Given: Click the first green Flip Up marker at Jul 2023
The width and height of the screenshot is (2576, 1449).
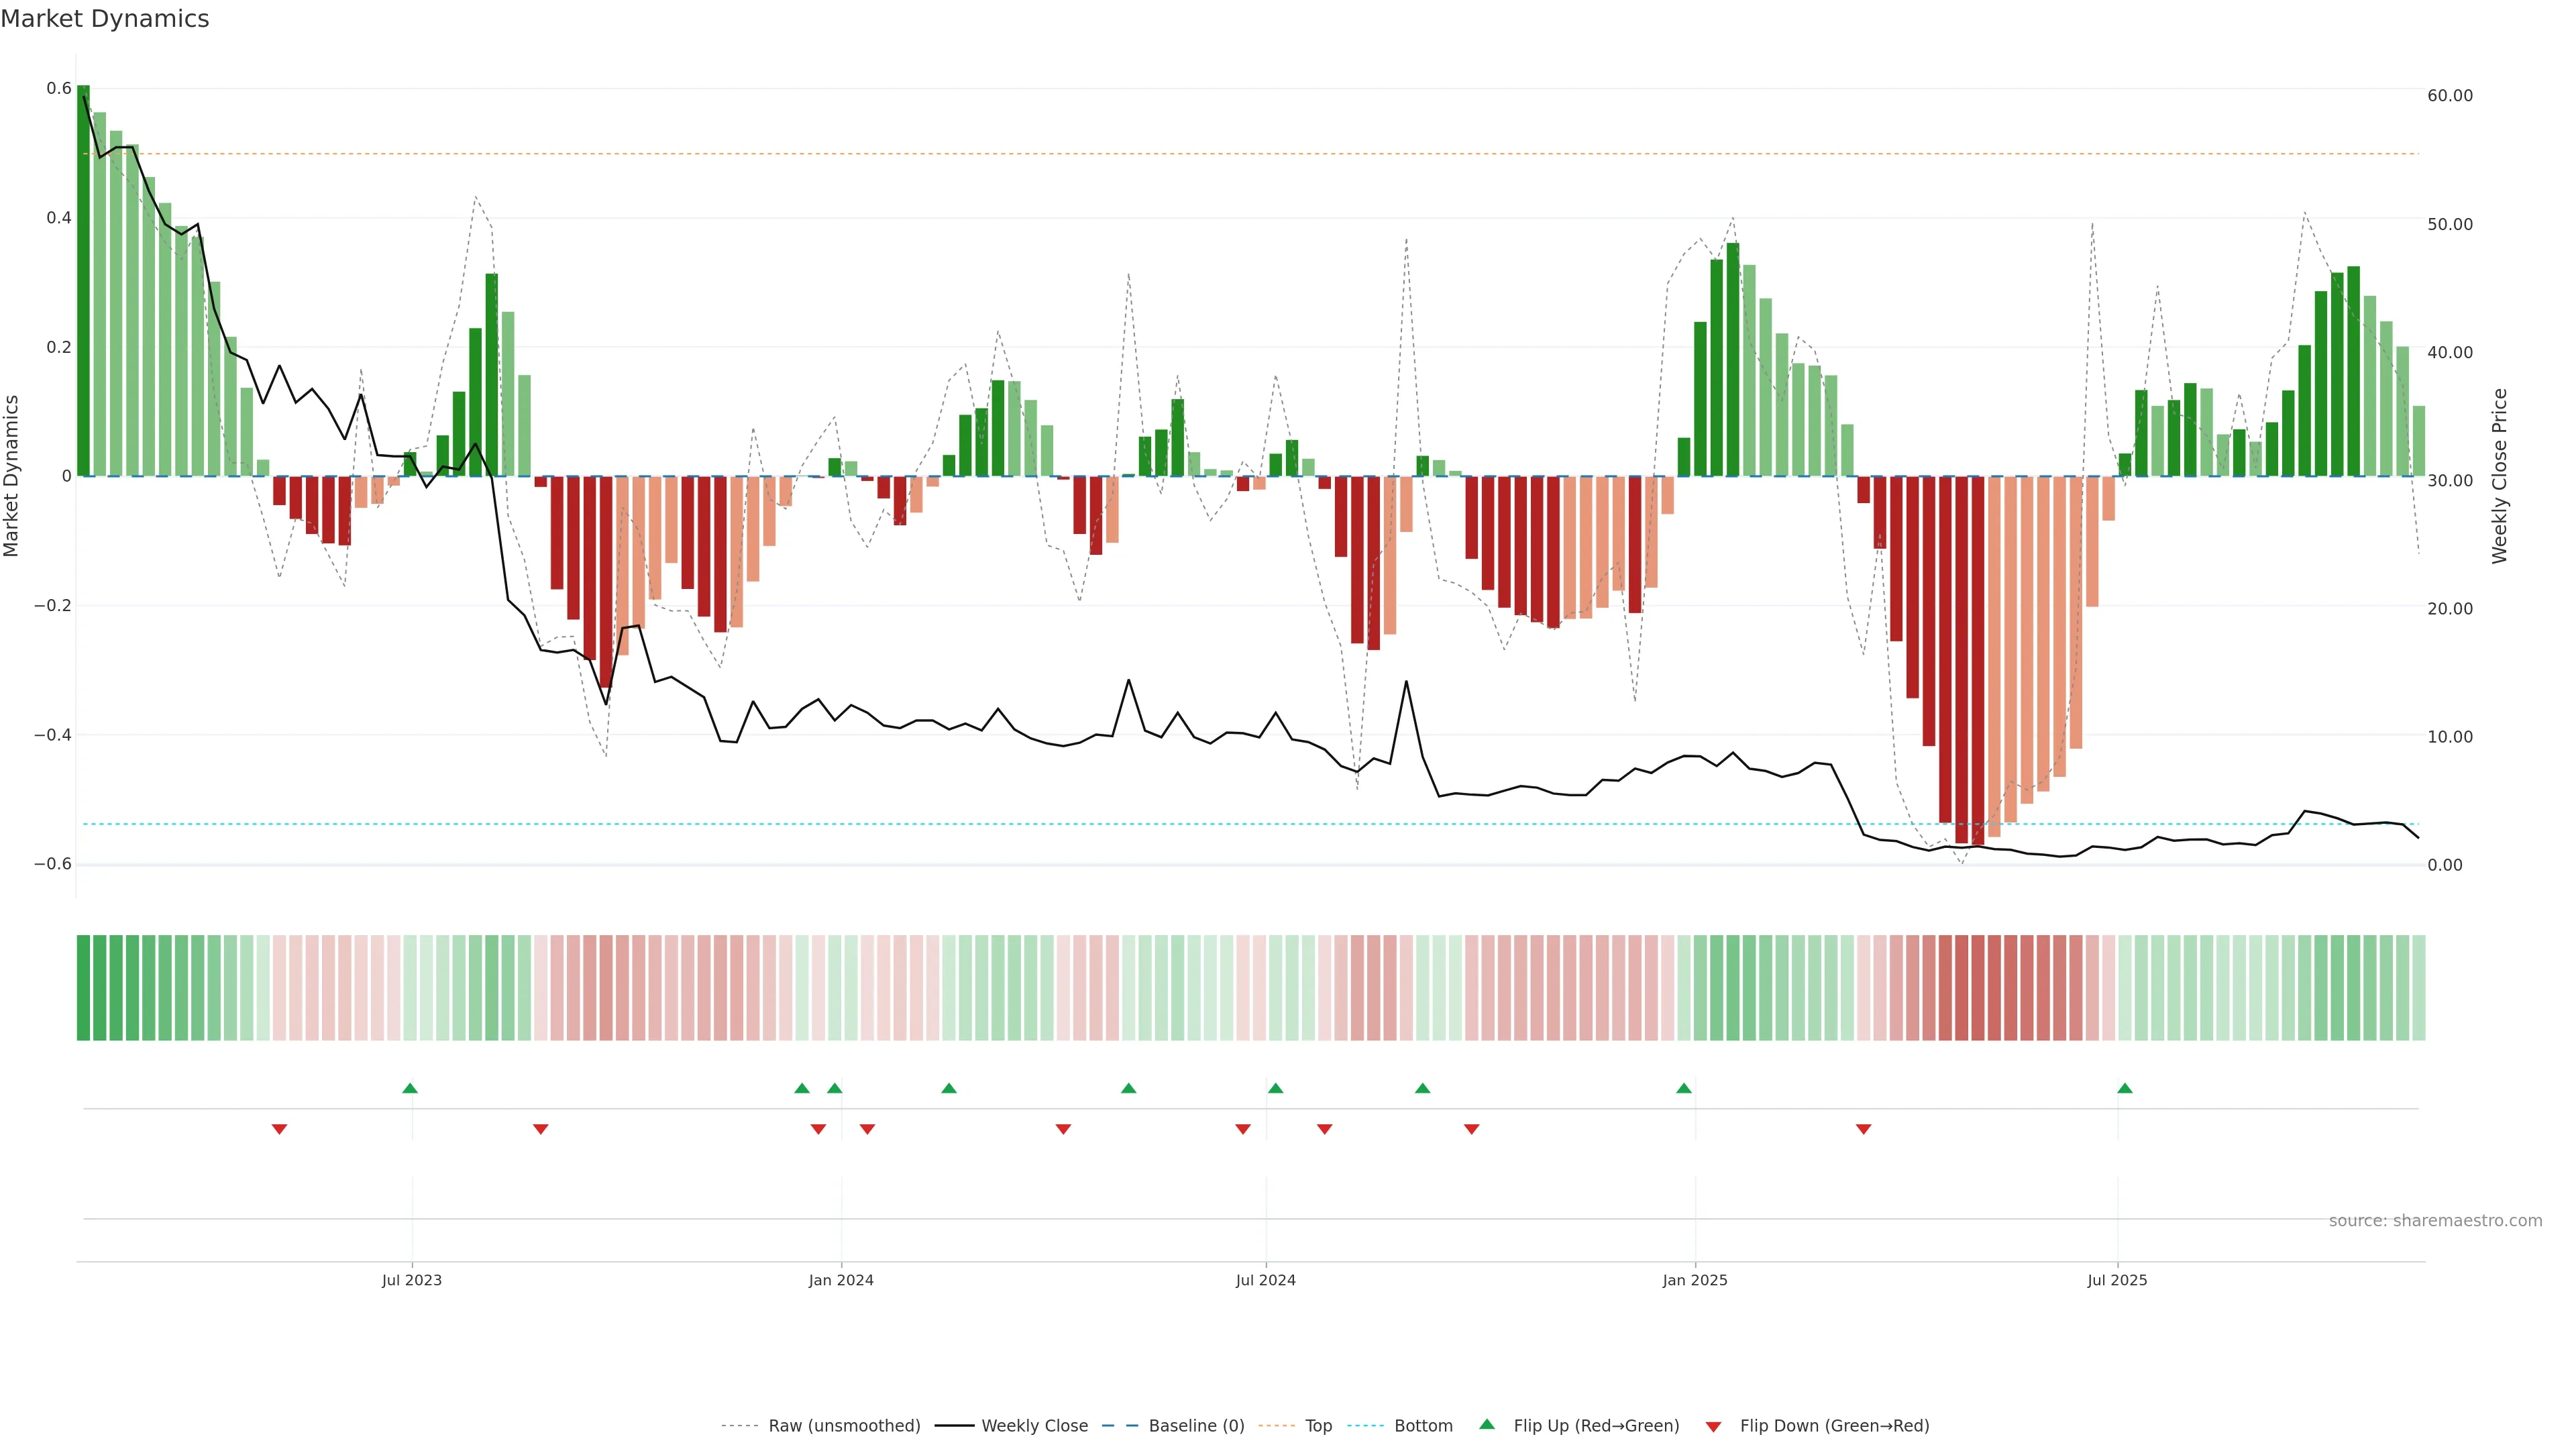Looking at the screenshot, I should tap(410, 1088).
